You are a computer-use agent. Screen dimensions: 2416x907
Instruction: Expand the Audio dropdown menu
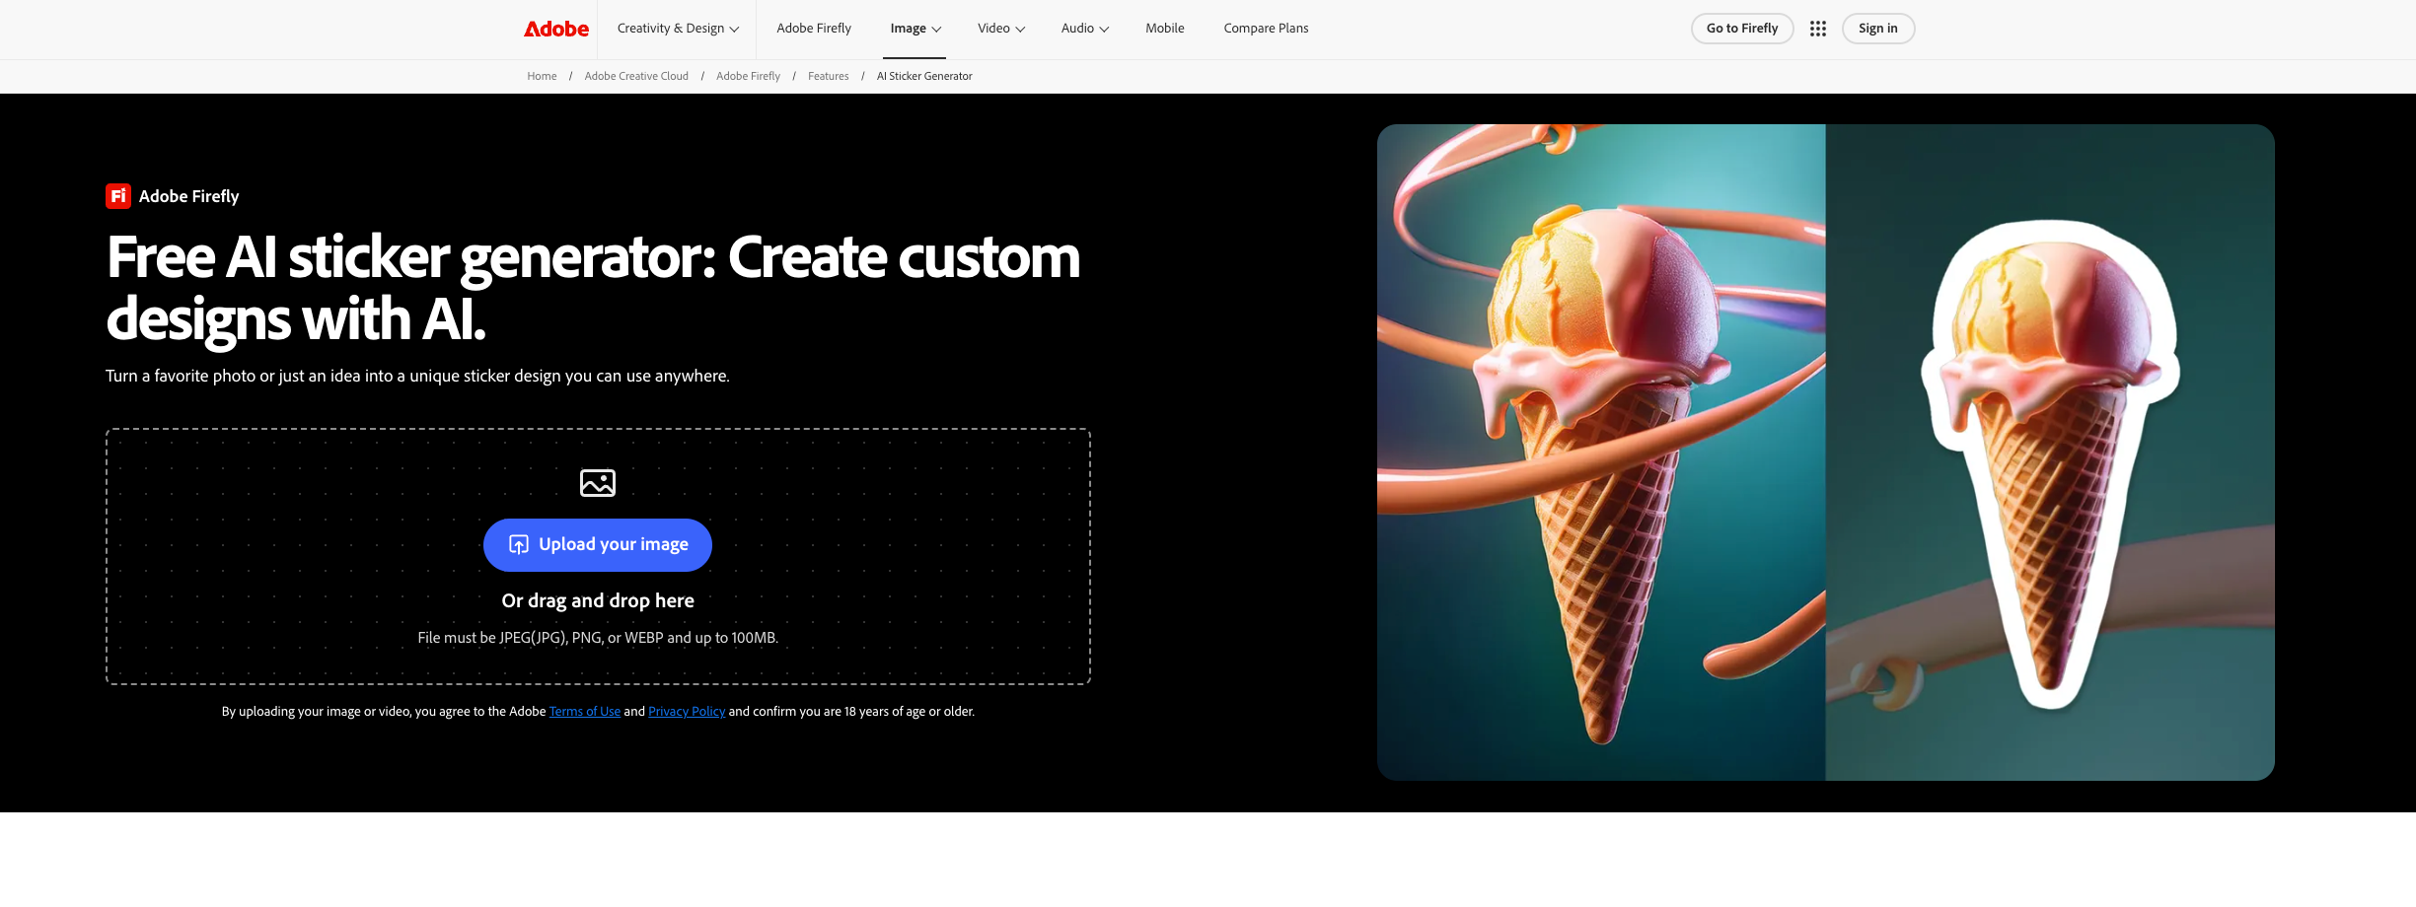coord(1085,29)
